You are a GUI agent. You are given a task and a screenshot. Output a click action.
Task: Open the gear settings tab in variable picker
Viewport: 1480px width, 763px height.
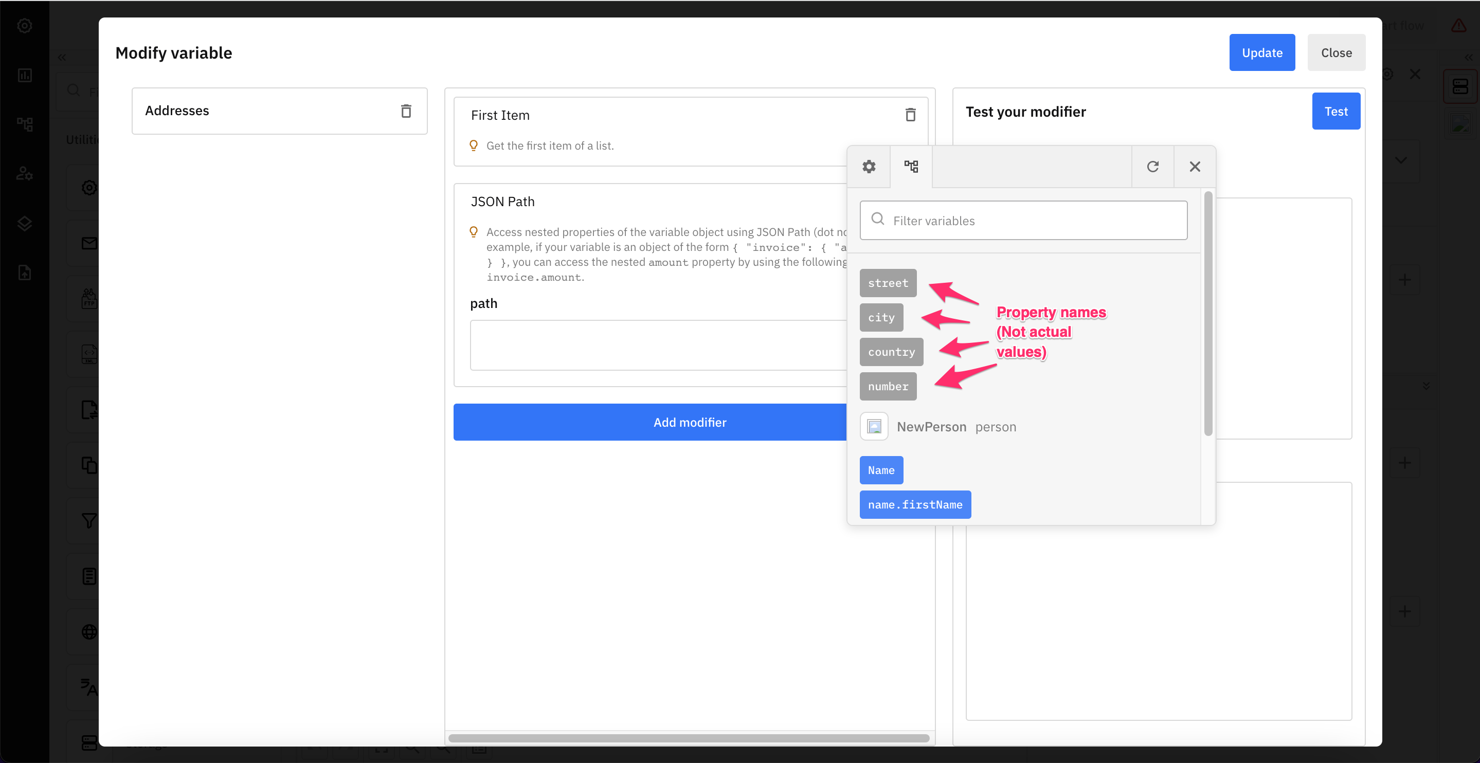(869, 167)
